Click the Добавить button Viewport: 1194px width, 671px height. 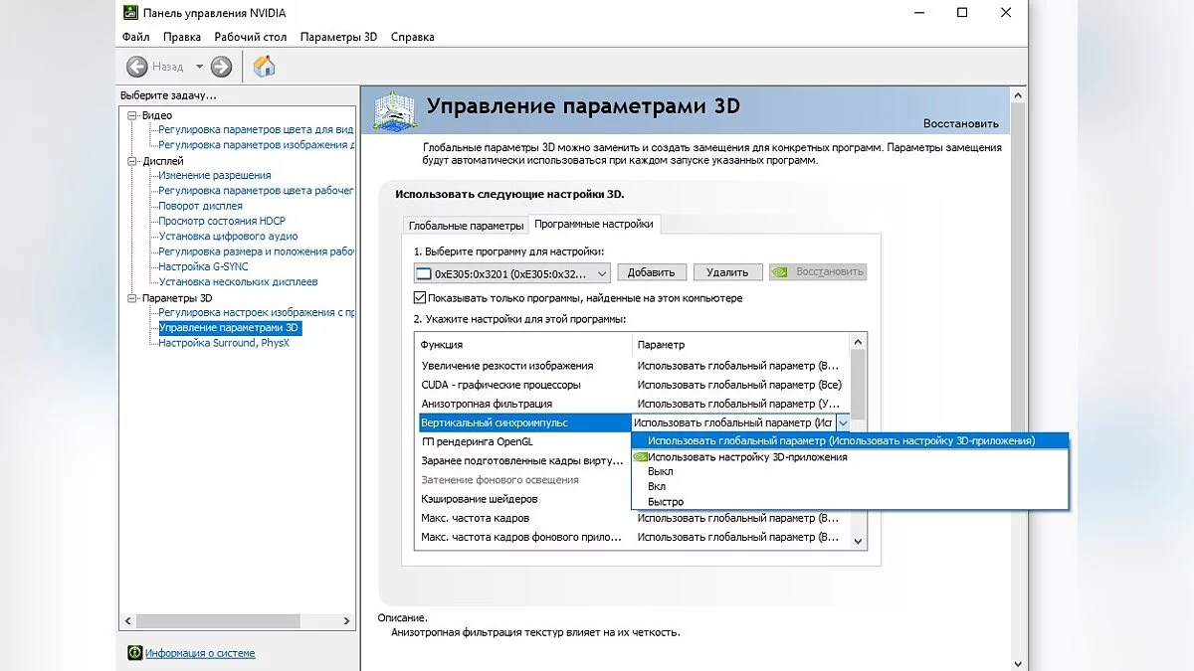(x=652, y=272)
